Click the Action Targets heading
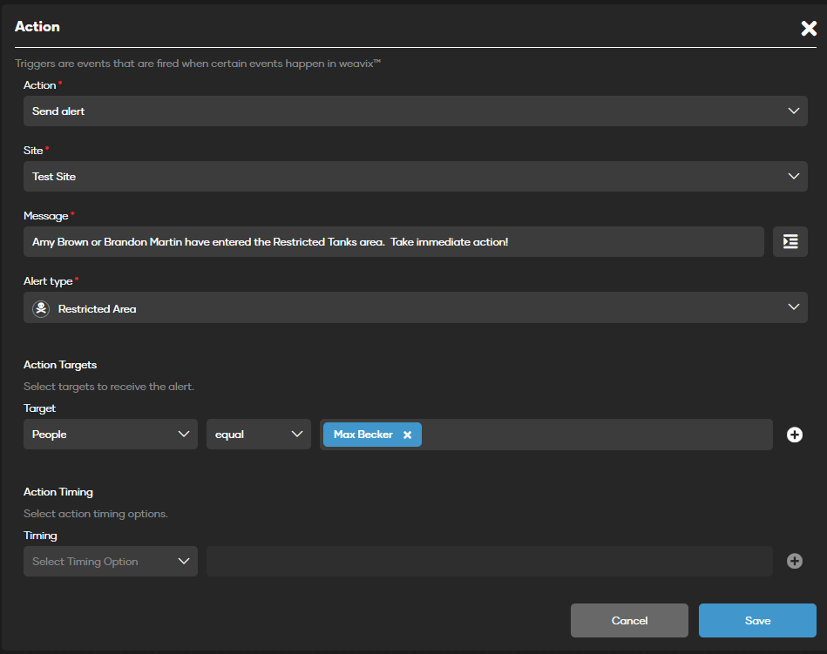 (60, 365)
